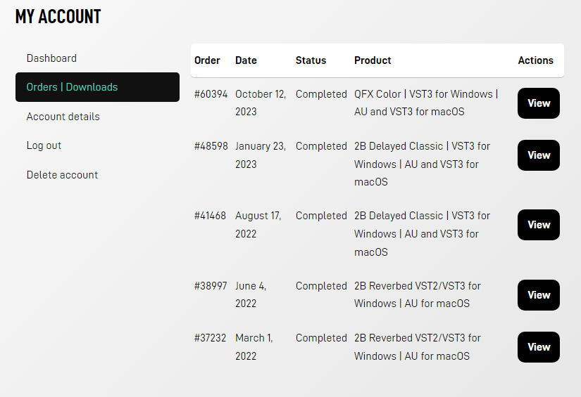
Task: Open order number #60394
Action: [x=211, y=94]
